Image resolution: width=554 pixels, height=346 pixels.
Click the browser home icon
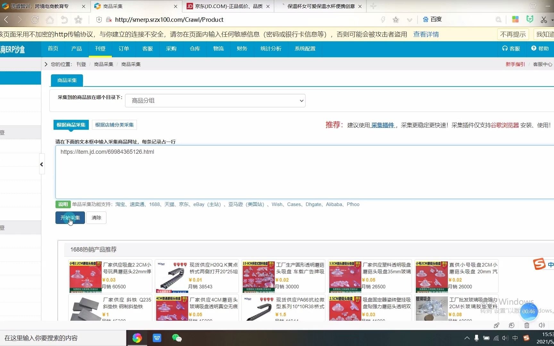click(x=50, y=20)
